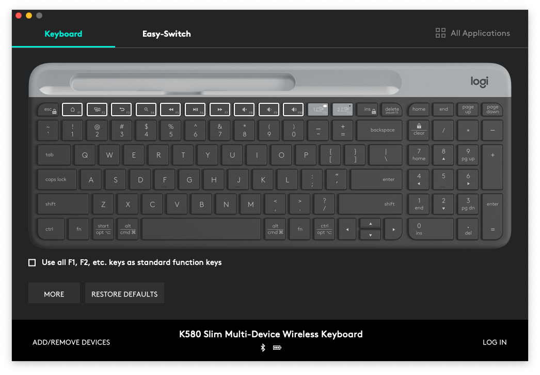Select the Search magnifier F4 key
Image resolution: width=540 pixels, height=375 pixels.
point(146,110)
